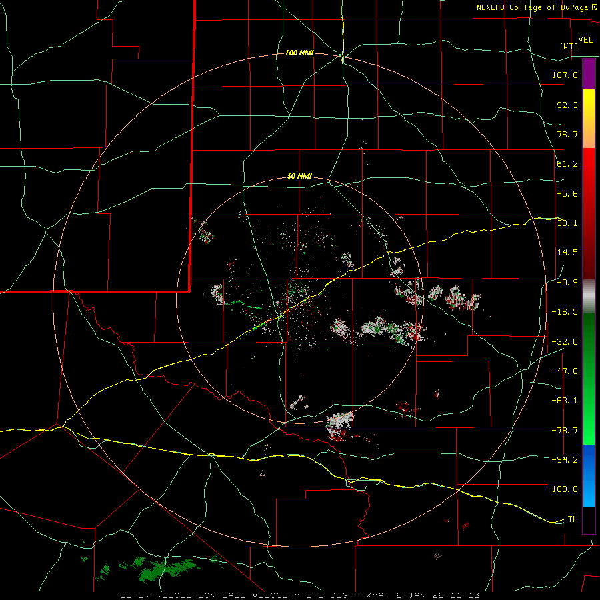600x600 pixels.
Task: Click the TH threshold label on legend
Action: [x=573, y=519]
